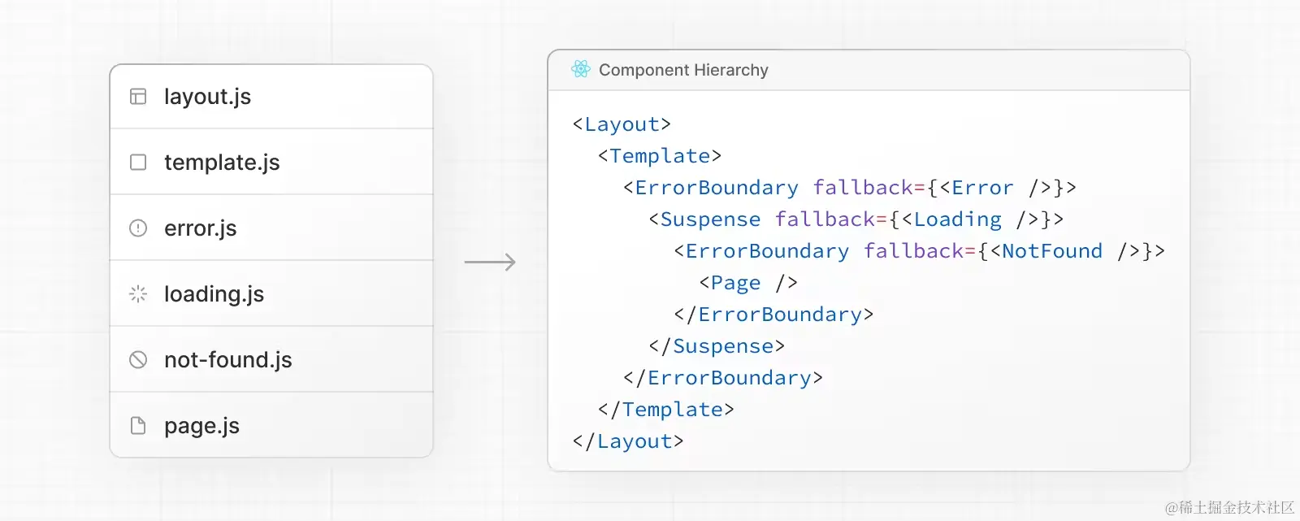Click the NotFound fallback ErrorBoundary line
This screenshot has height=521, width=1300.
pyautogui.click(x=920, y=251)
